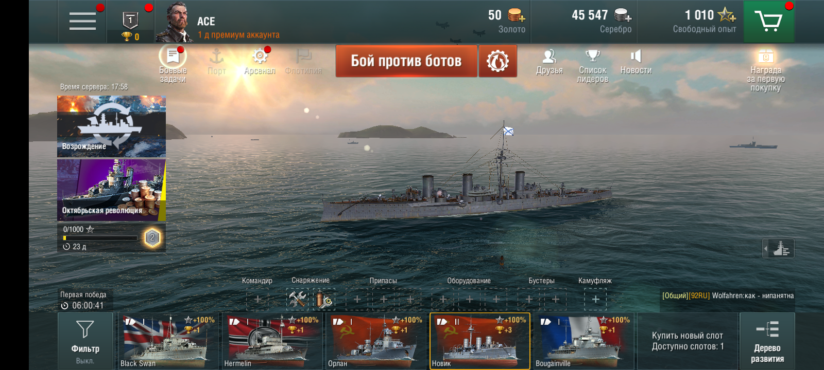This screenshot has height=370, width=824.
Task: Start Бой против ботов battle
Action: click(x=406, y=61)
